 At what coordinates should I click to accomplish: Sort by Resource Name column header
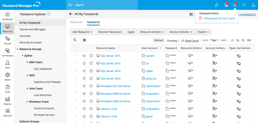106,48
